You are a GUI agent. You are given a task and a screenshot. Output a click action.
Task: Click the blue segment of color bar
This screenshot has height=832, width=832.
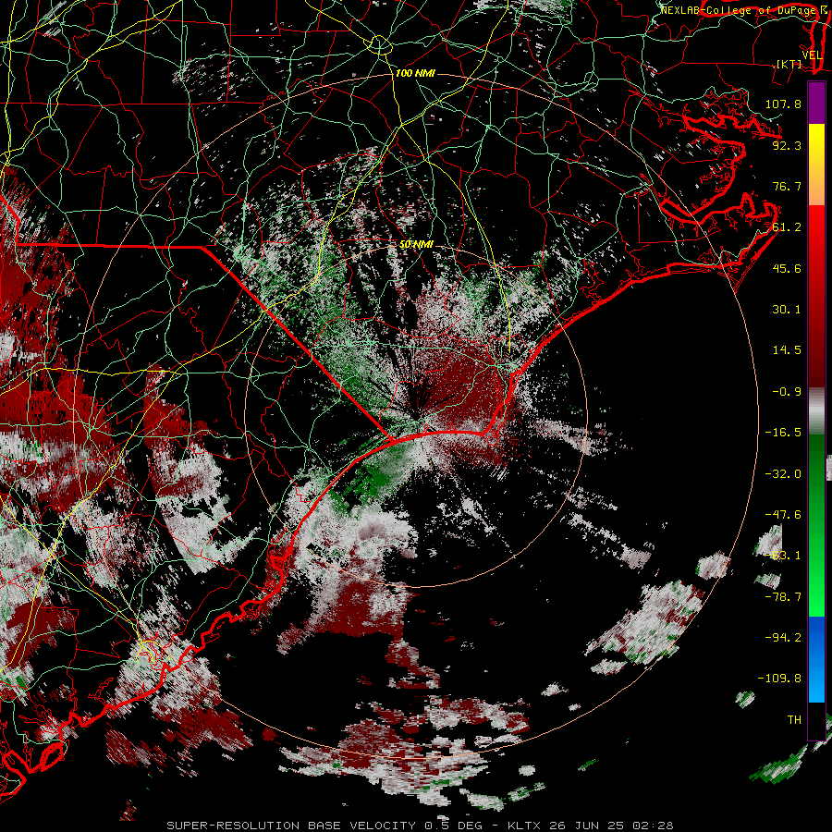click(816, 659)
